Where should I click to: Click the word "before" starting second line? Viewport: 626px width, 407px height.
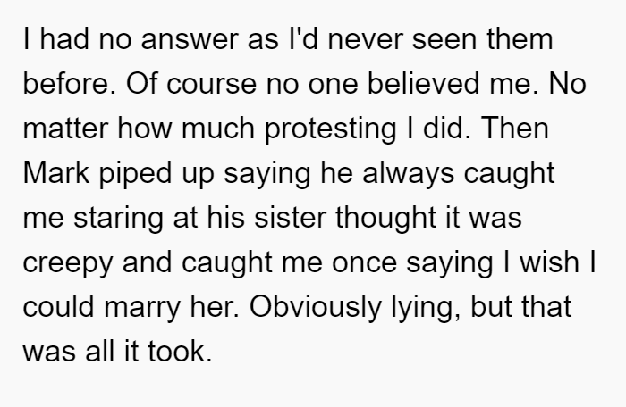click(x=69, y=84)
